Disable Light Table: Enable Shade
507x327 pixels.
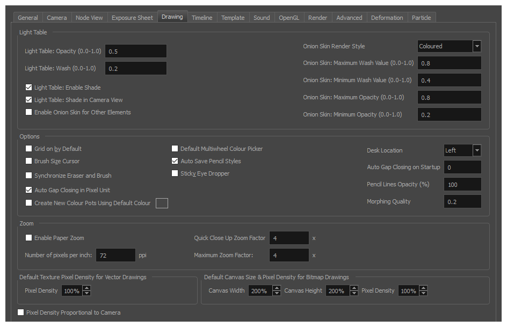point(28,87)
